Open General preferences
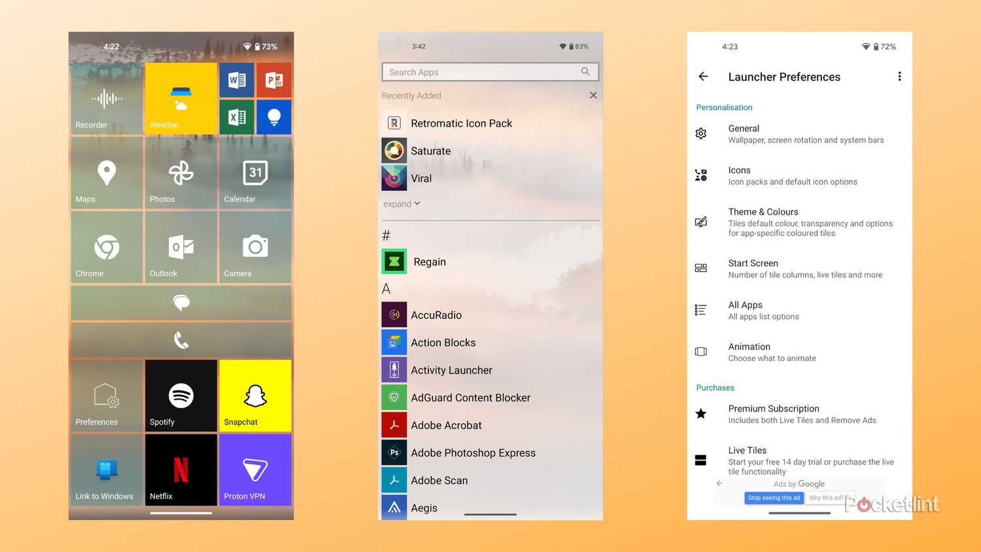Image resolution: width=981 pixels, height=552 pixels. point(799,133)
